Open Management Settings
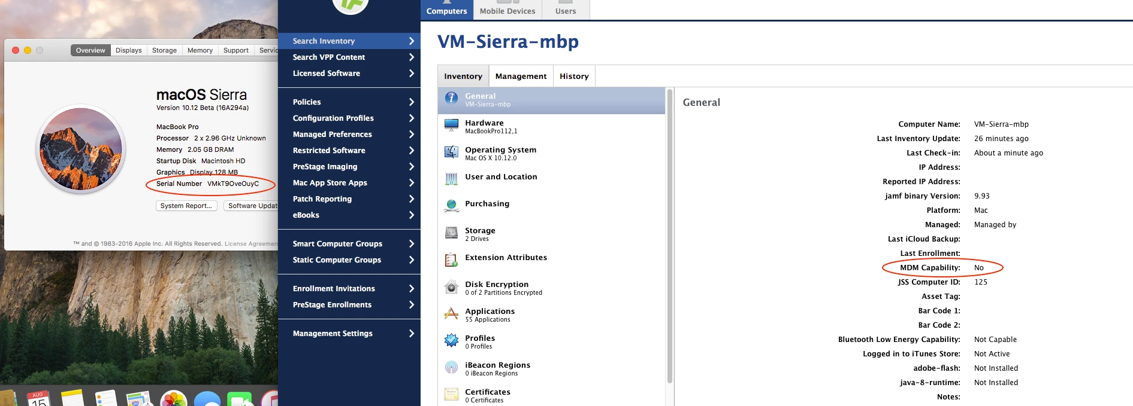The image size is (1133, 406). click(x=349, y=333)
